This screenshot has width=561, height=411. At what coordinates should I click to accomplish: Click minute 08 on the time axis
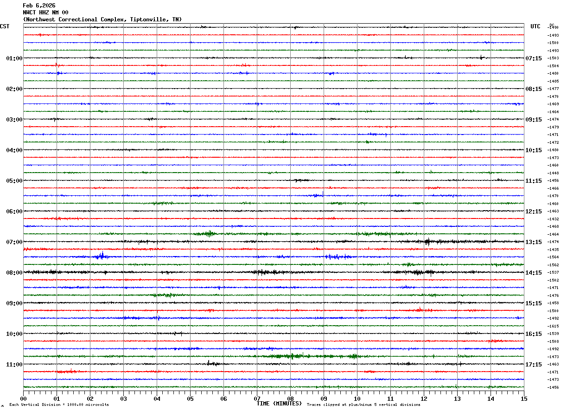[x=290, y=398]
